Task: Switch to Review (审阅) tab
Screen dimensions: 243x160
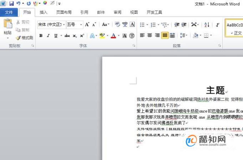Action: pos(117,12)
